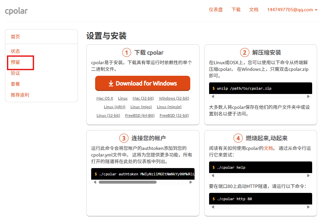Click the 燃烧起来,动起来 step heading
The image size is (328, 223).
pos(267,138)
